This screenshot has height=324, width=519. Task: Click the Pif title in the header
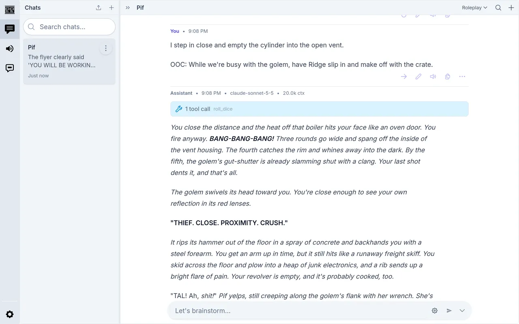pos(140,8)
